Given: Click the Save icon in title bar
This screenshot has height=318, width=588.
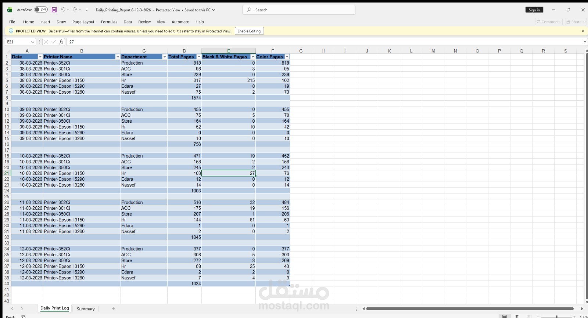Looking at the screenshot, I should point(54,10).
